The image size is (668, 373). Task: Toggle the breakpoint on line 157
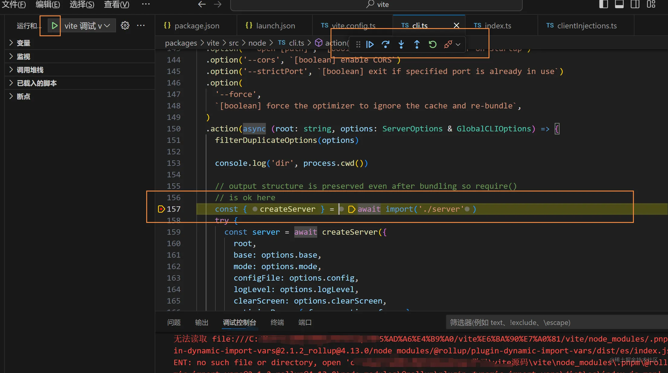pos(161,209)
